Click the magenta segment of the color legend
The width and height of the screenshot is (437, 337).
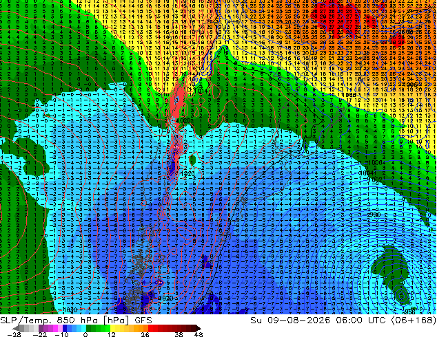pos(55,328)
